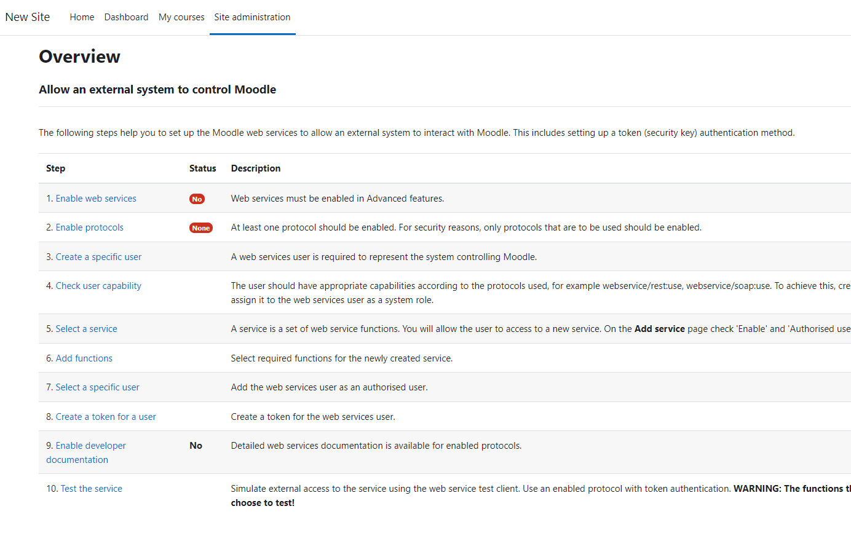Click 'Create a token for the web services user.'

coord(313,417)
